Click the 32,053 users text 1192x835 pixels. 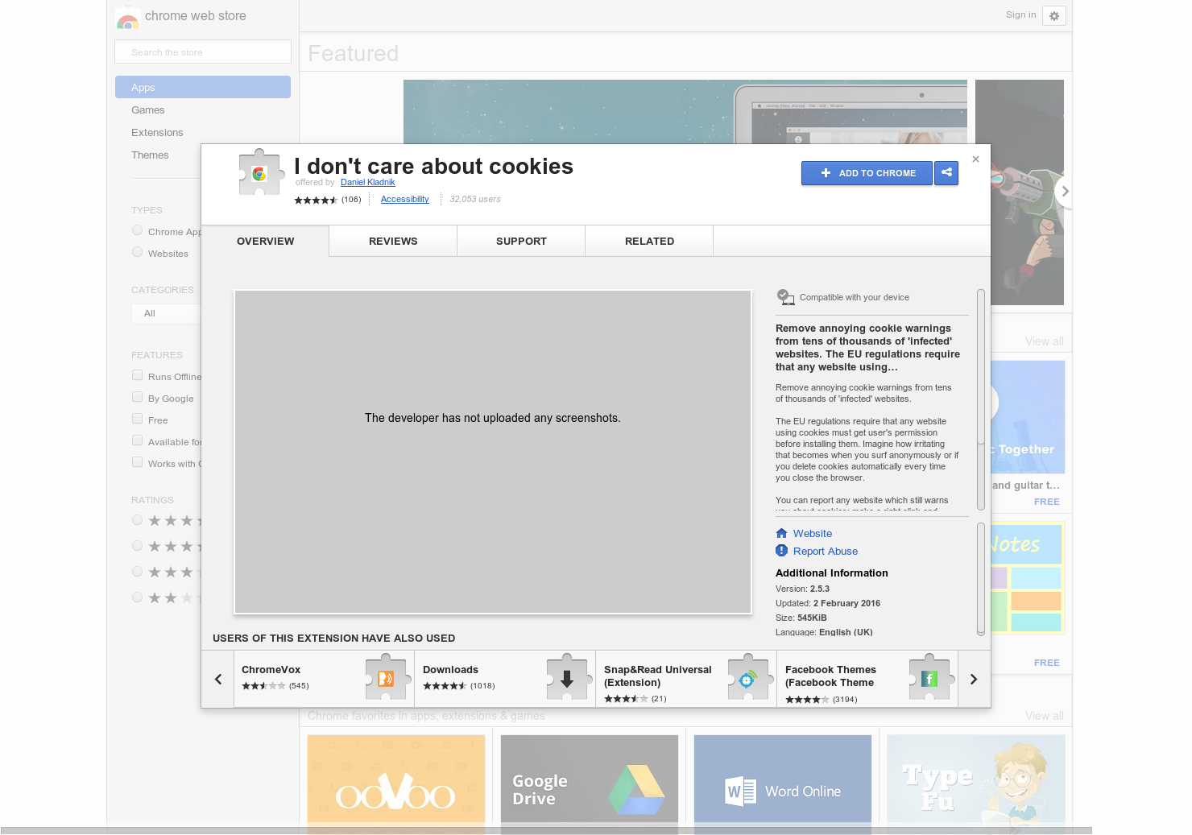(x=475, y=199)
